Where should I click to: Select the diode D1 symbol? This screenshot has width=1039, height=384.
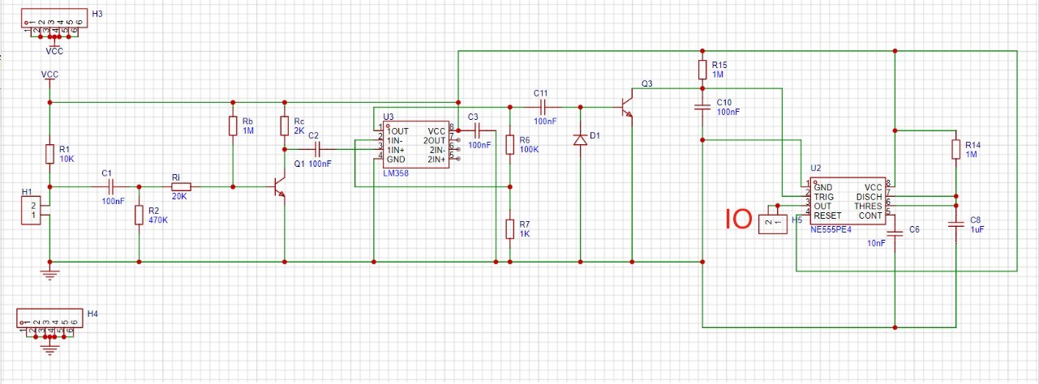click(580, 139)
